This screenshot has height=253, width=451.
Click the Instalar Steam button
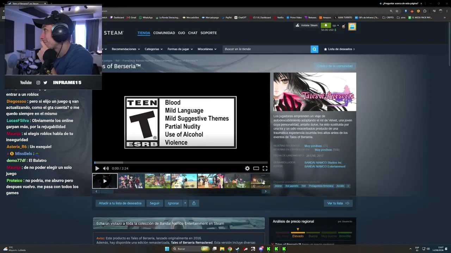[x=307, y=25]
